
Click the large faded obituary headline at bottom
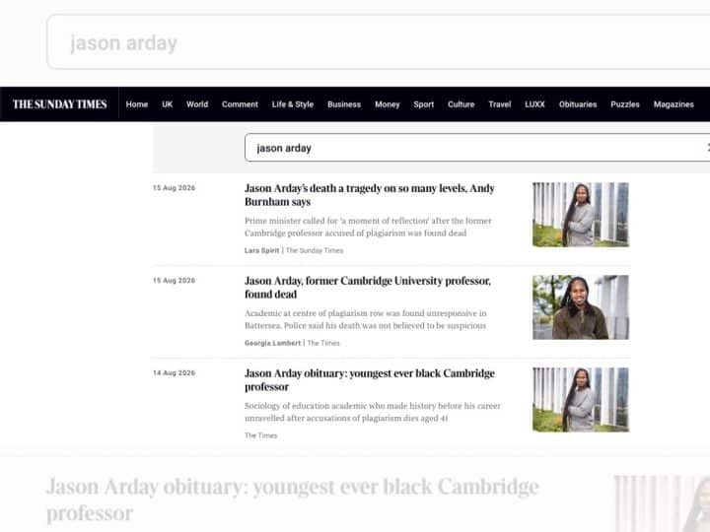[x=293, y=499]
